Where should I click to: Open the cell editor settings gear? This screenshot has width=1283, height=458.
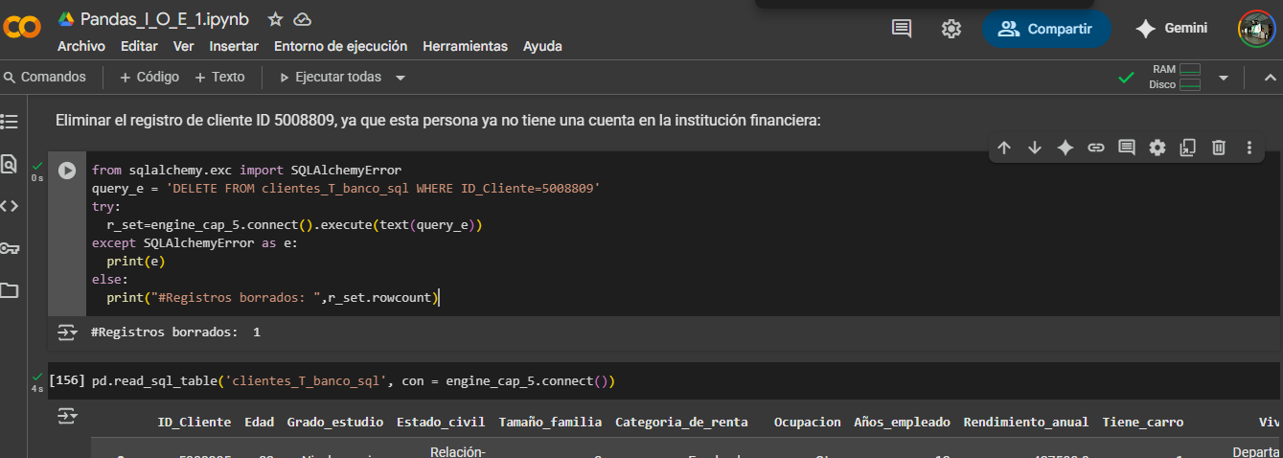pyautogui.click(x=1157, y=148)
